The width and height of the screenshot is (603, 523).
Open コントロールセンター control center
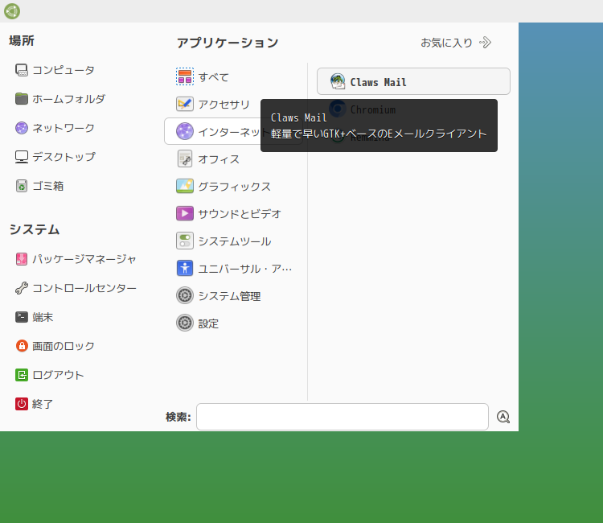coord(76,288)
